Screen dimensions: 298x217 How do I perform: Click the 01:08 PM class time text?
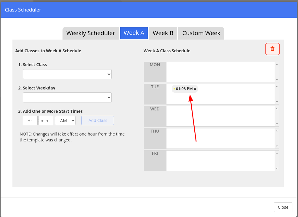click(184, 89)
